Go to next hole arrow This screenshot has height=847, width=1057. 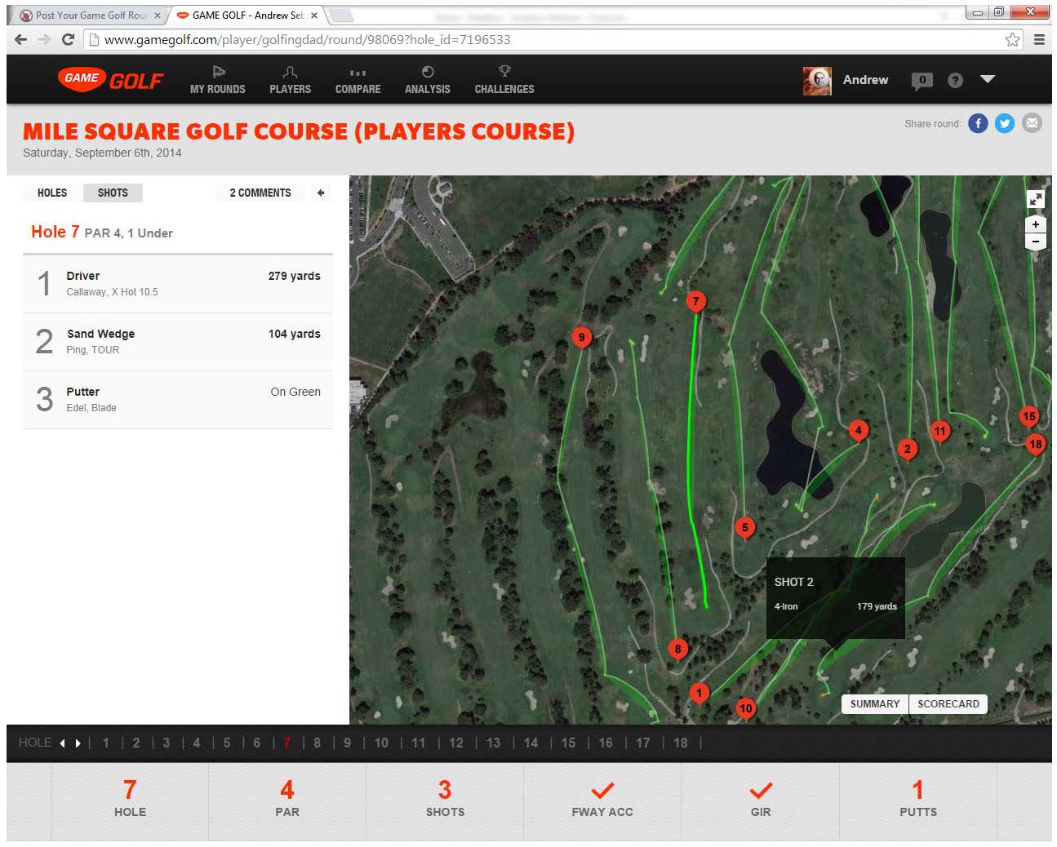[x=78, y=743]
